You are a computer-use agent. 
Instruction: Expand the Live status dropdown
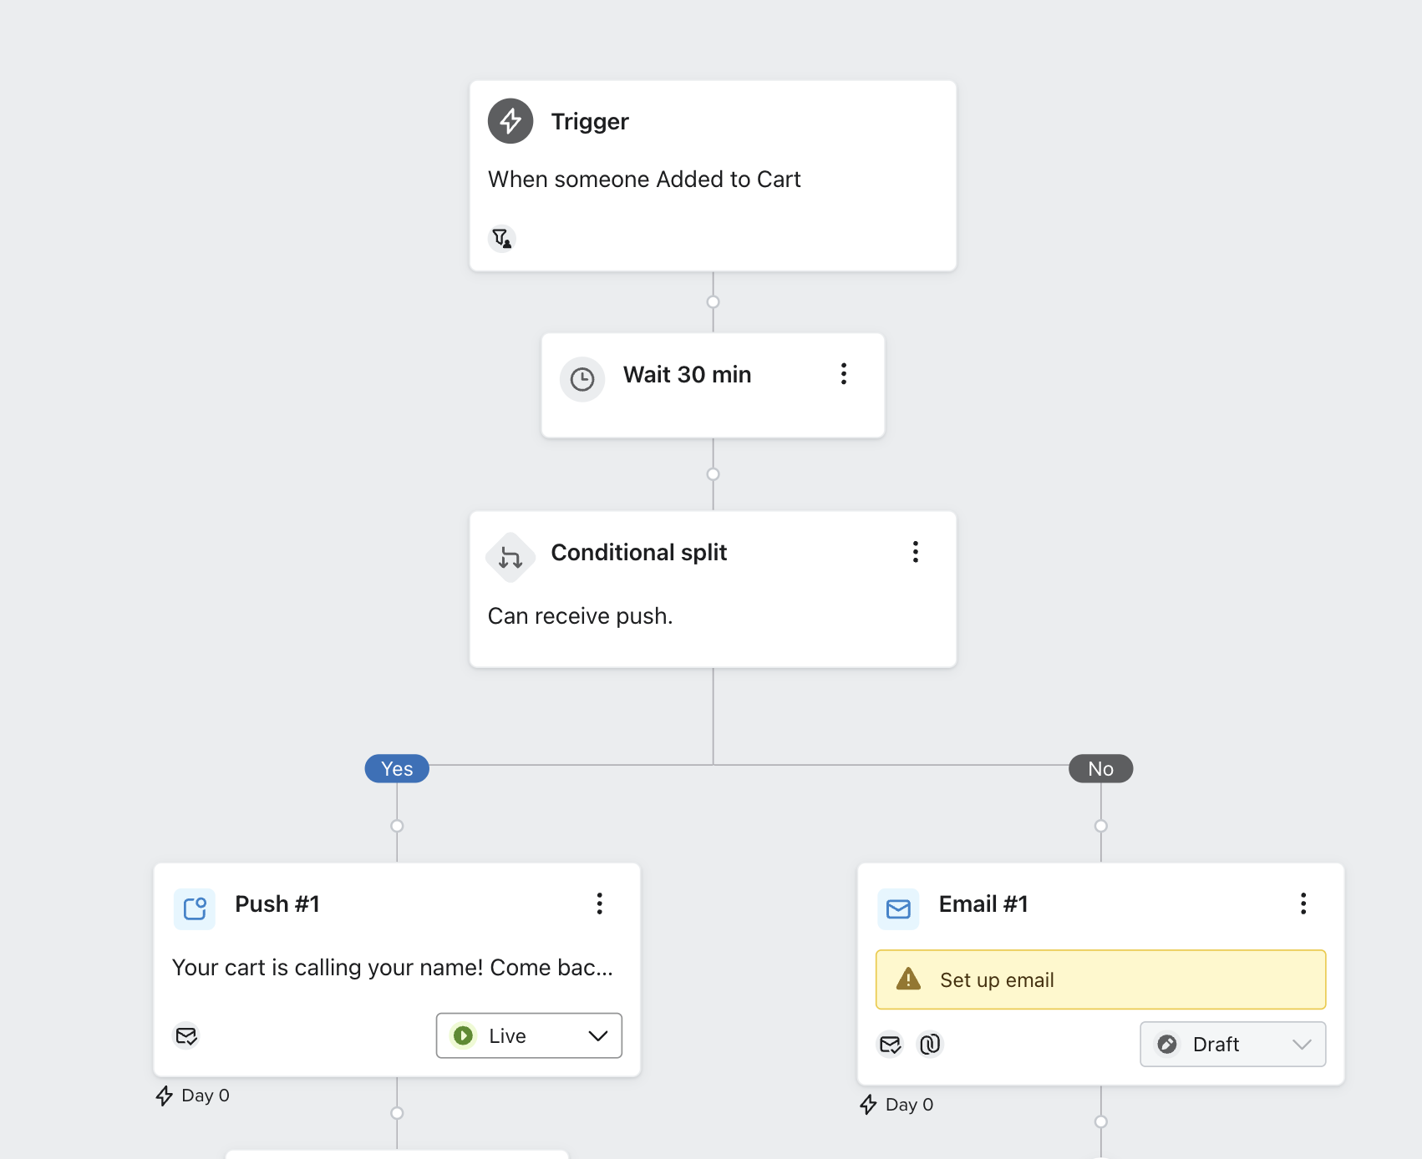pos(529,1036)
